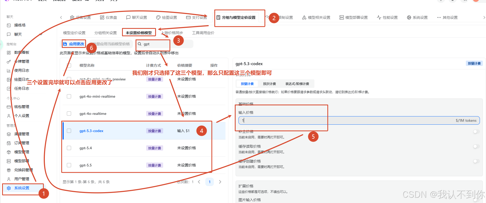Open 任务日志 in the sidebar
Image resolution: width=486 pixels, height=203 pixels.
(21, 88)
